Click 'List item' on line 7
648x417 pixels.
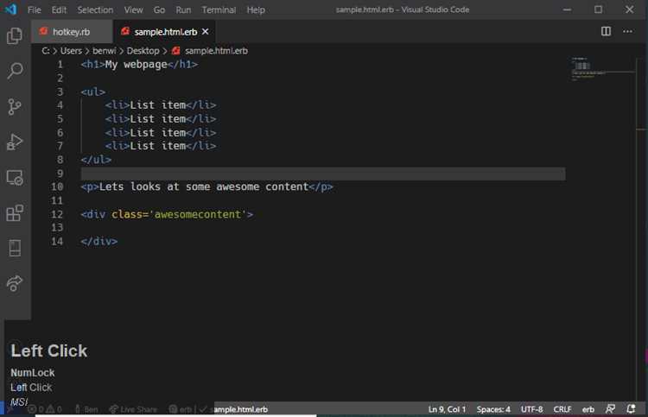tap(158, 146)
